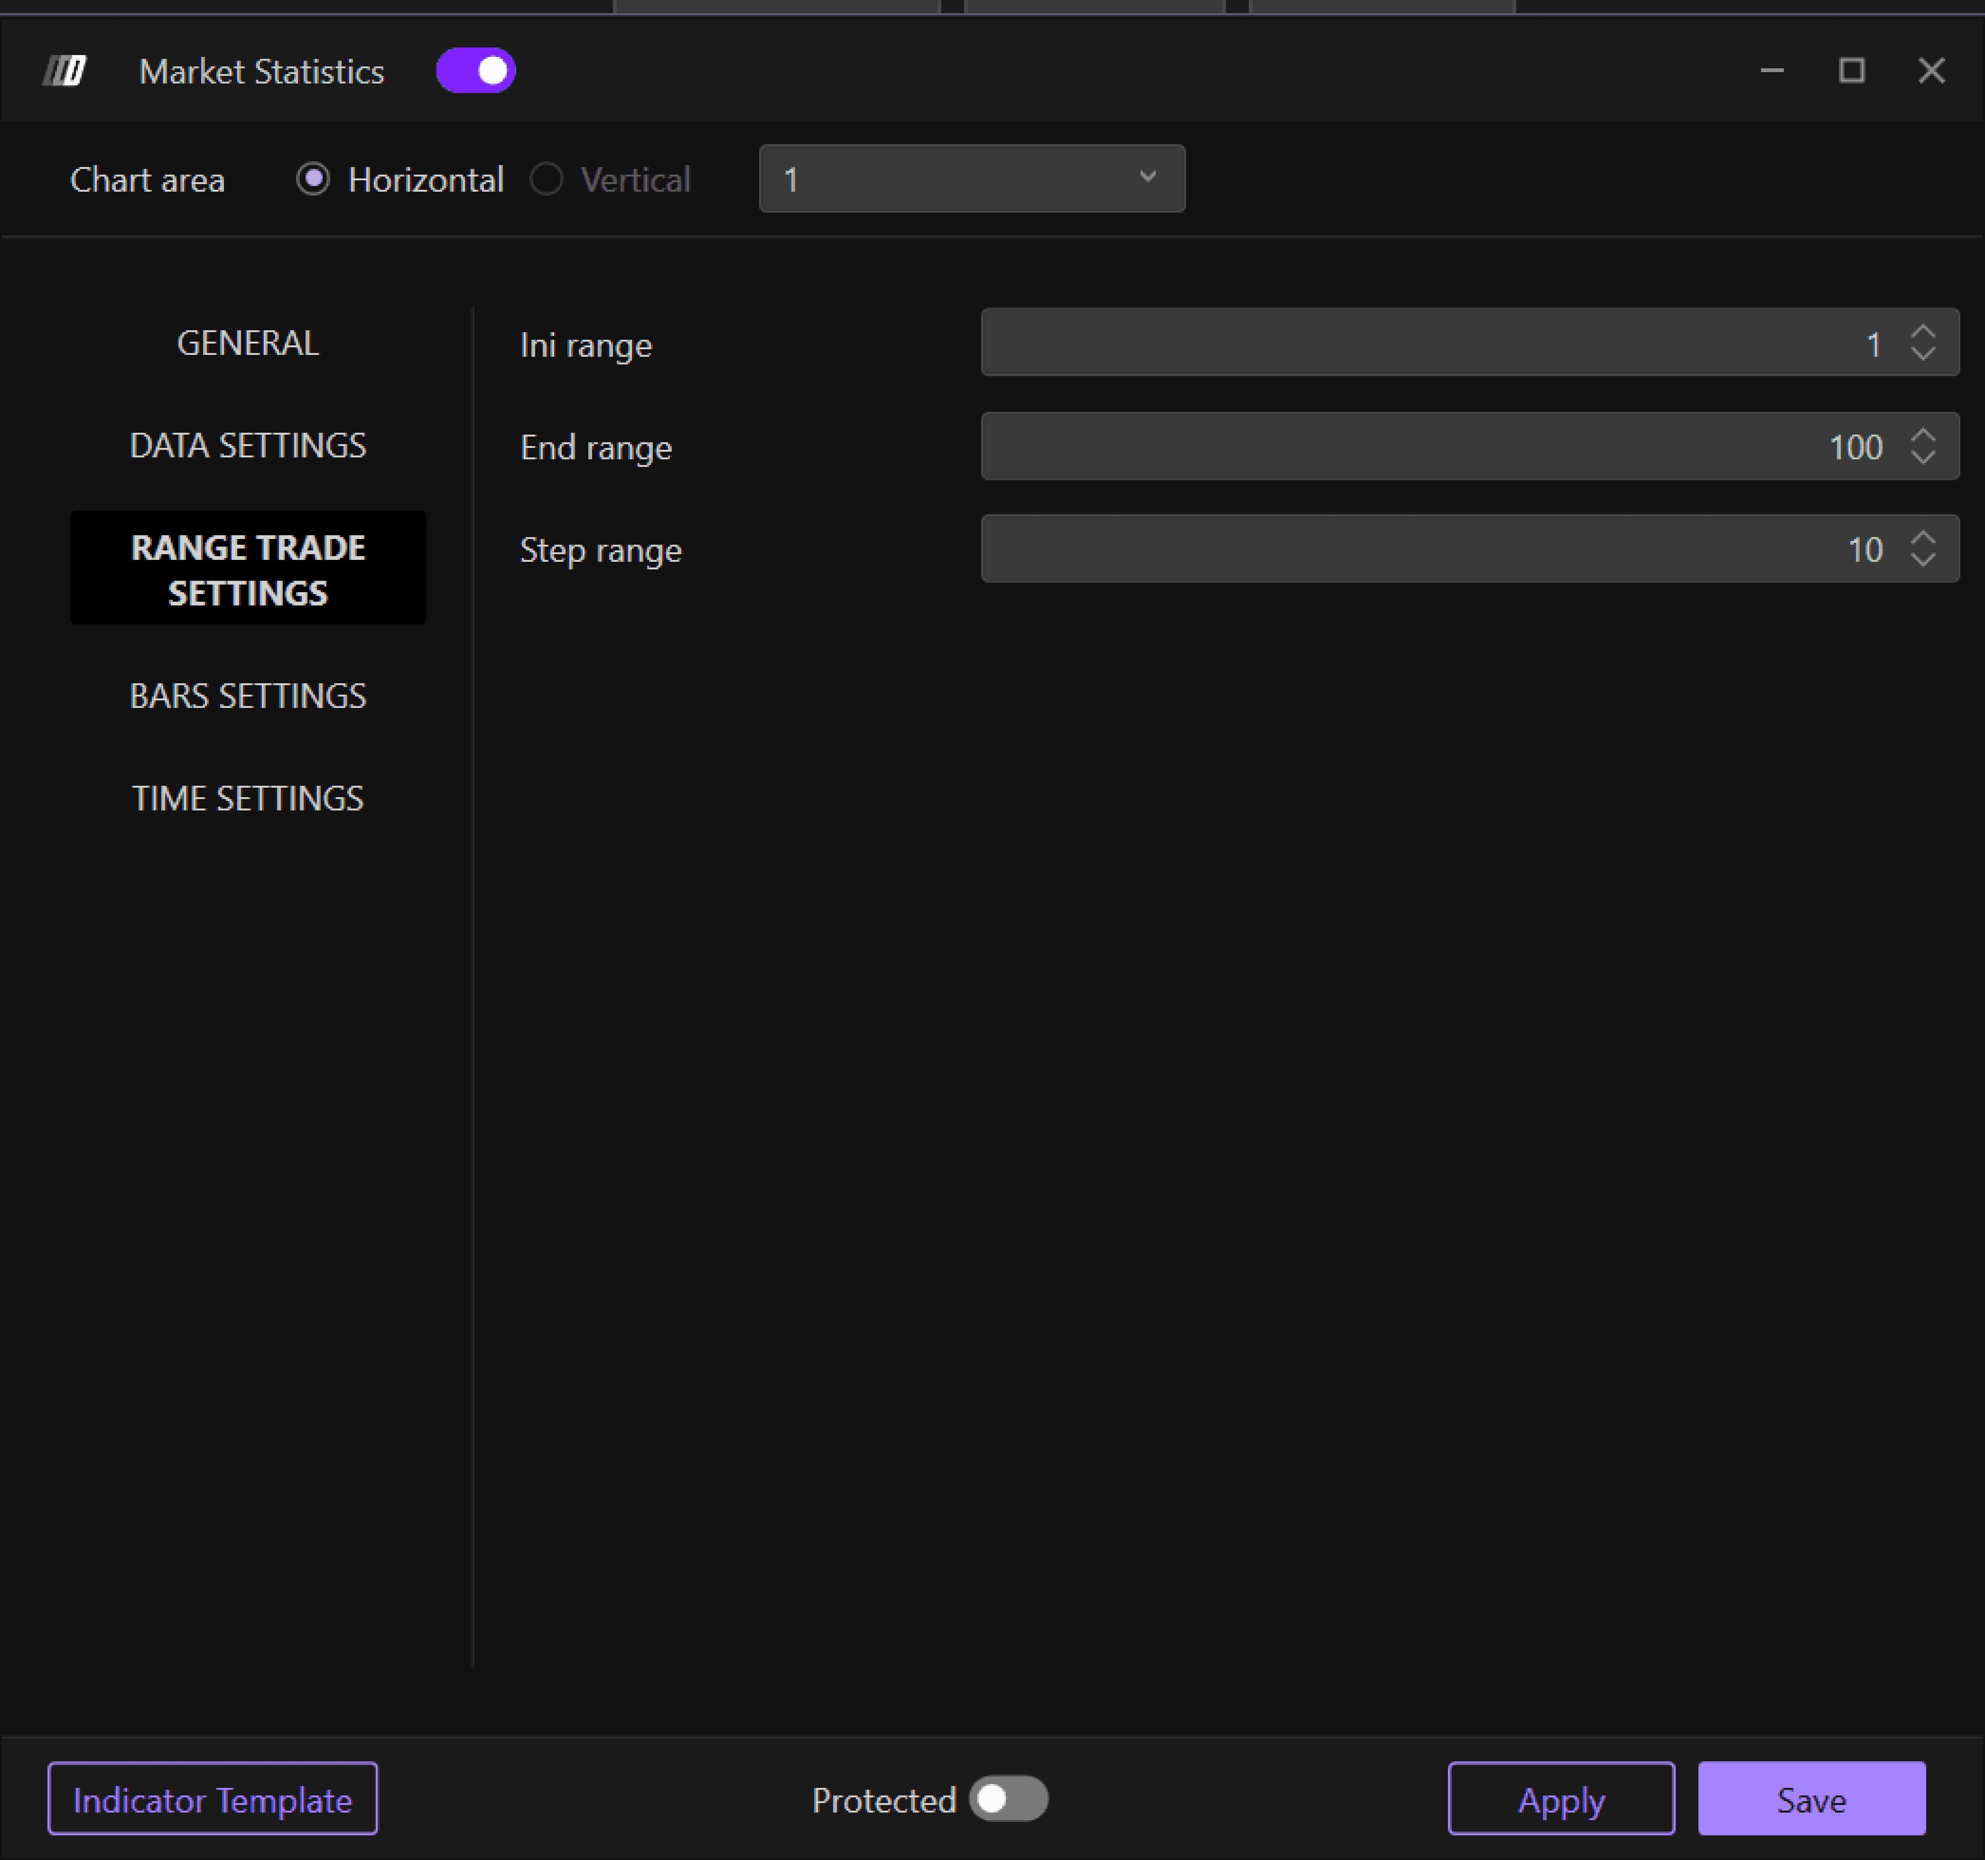Maximize the Market Statistics window

(x=1851, y=71)
